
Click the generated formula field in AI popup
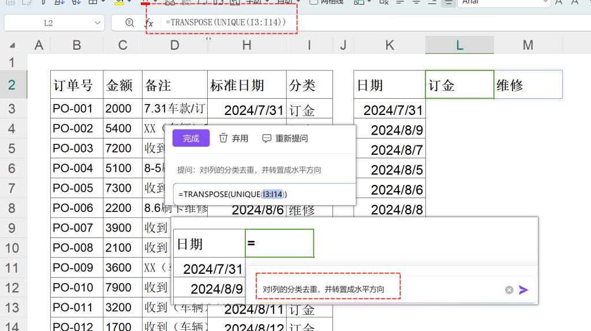click(264, 194)
